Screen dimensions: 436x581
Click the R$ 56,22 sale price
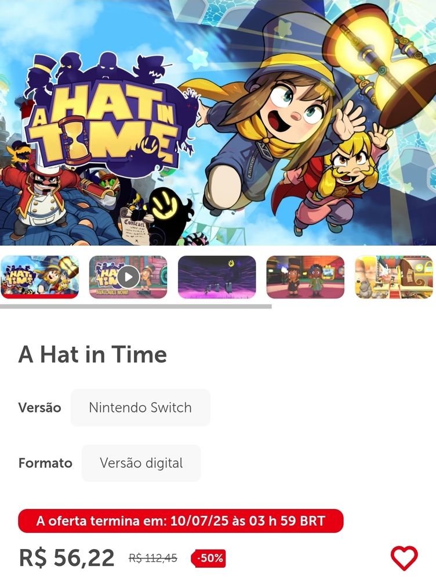(x=67, y=557)
